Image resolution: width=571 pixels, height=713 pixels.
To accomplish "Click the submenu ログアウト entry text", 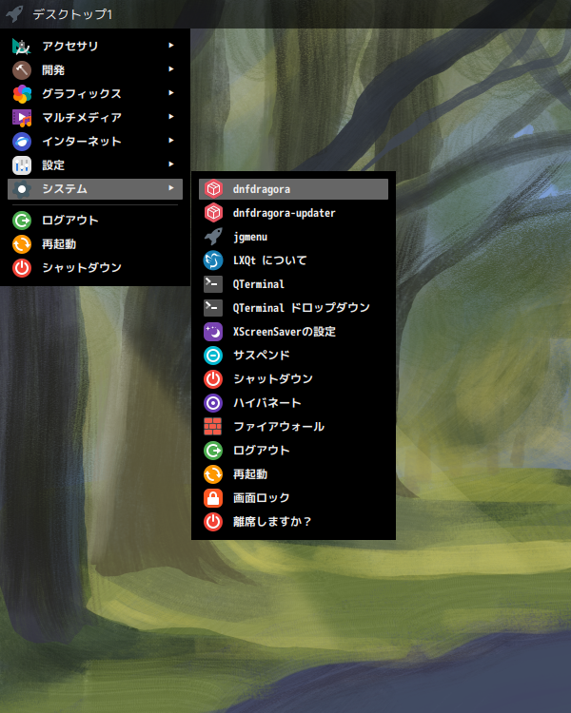I will click(x=262, y=451).
